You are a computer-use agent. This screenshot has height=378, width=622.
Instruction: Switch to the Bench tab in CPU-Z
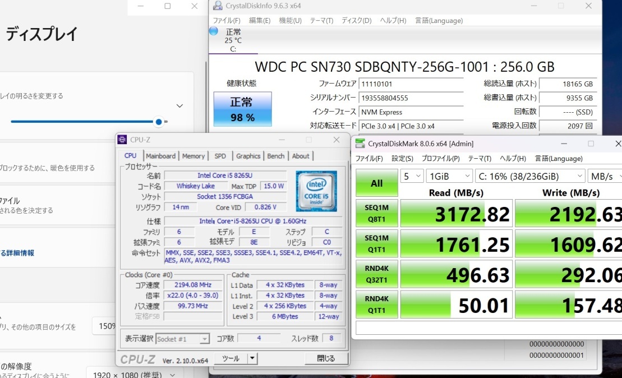point(276,156)
